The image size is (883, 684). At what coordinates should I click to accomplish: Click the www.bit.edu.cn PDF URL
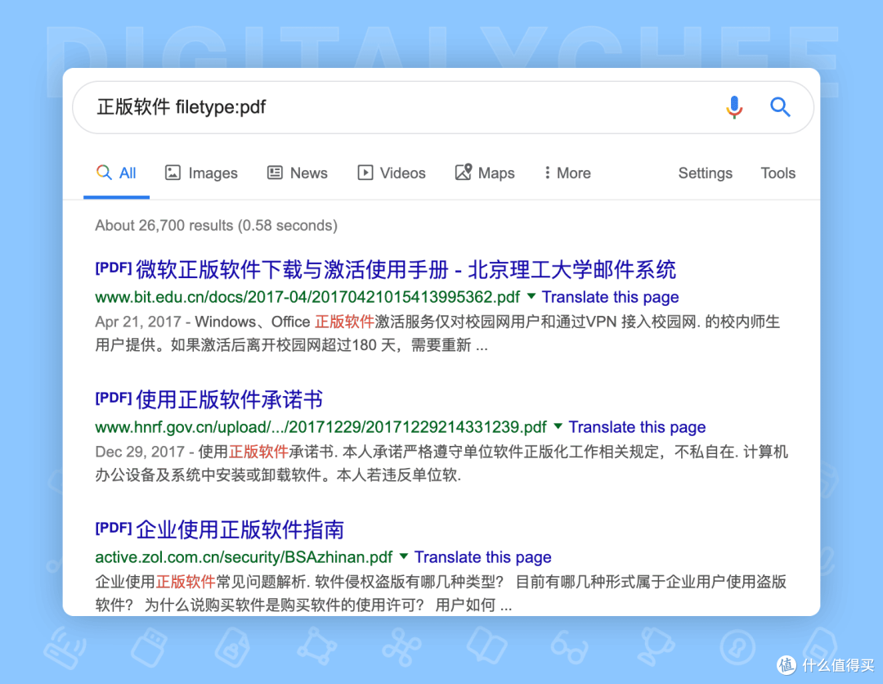307,297
